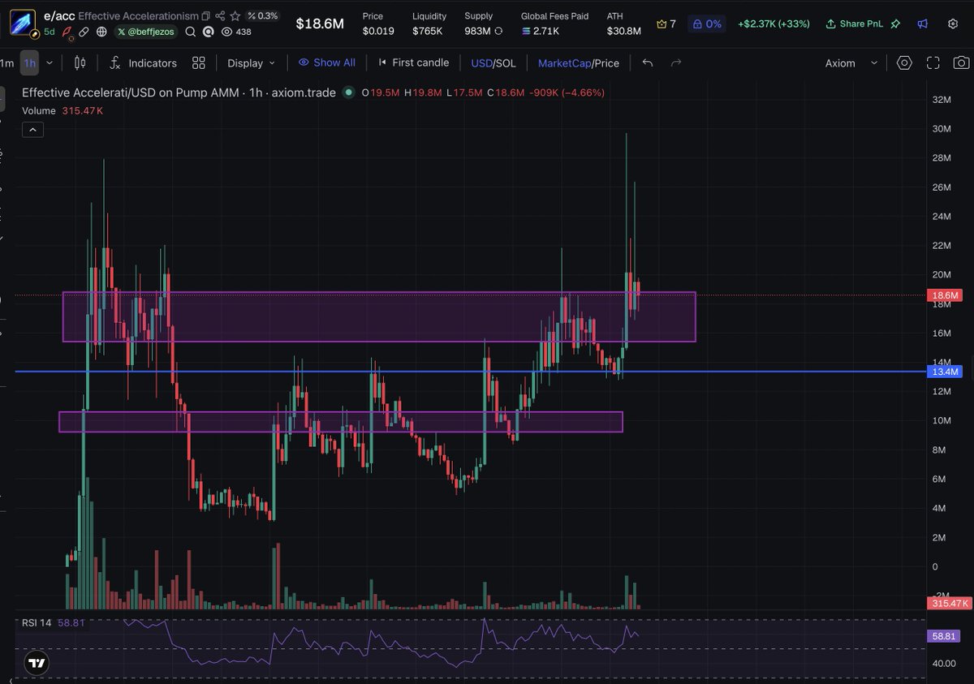Screen dimensions: 974x684
Task: Open the @beffjezos X profile link
Action: 145,32
